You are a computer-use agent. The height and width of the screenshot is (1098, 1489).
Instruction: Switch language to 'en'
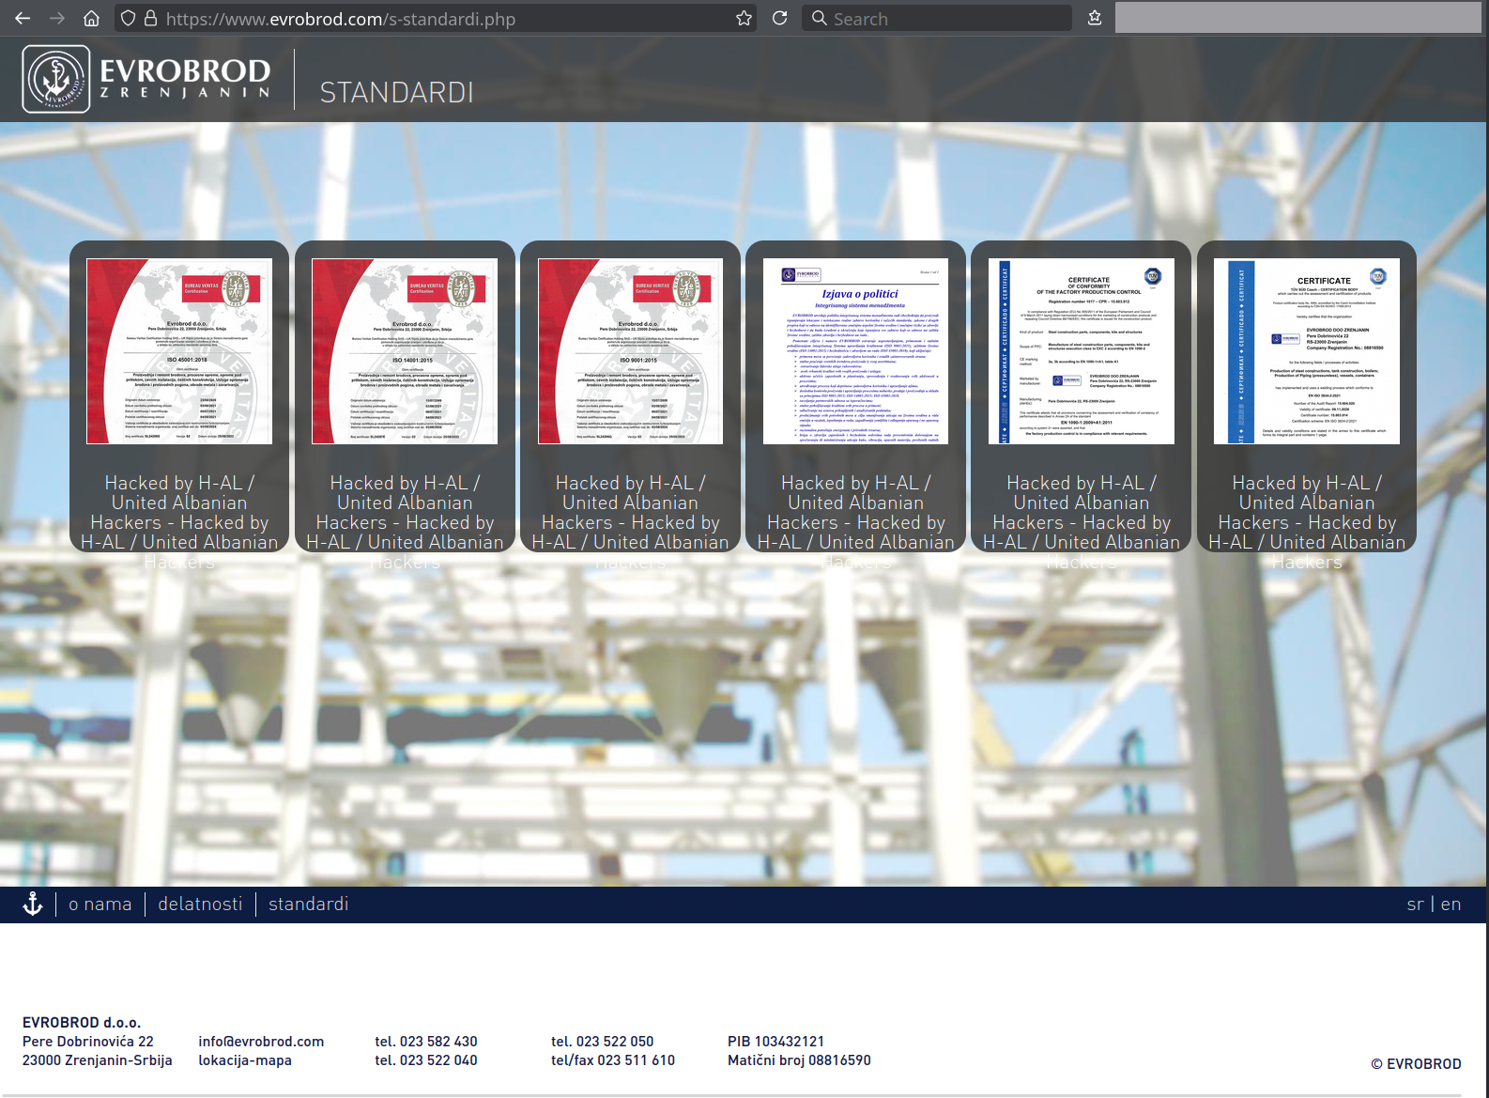pos(1451,905)
